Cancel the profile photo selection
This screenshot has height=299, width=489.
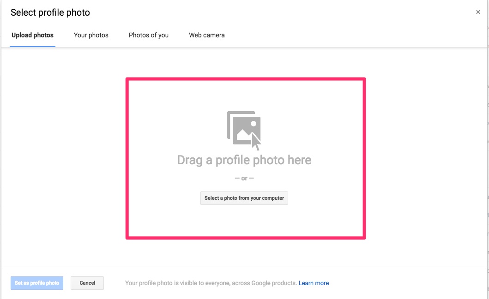[87, 283]
